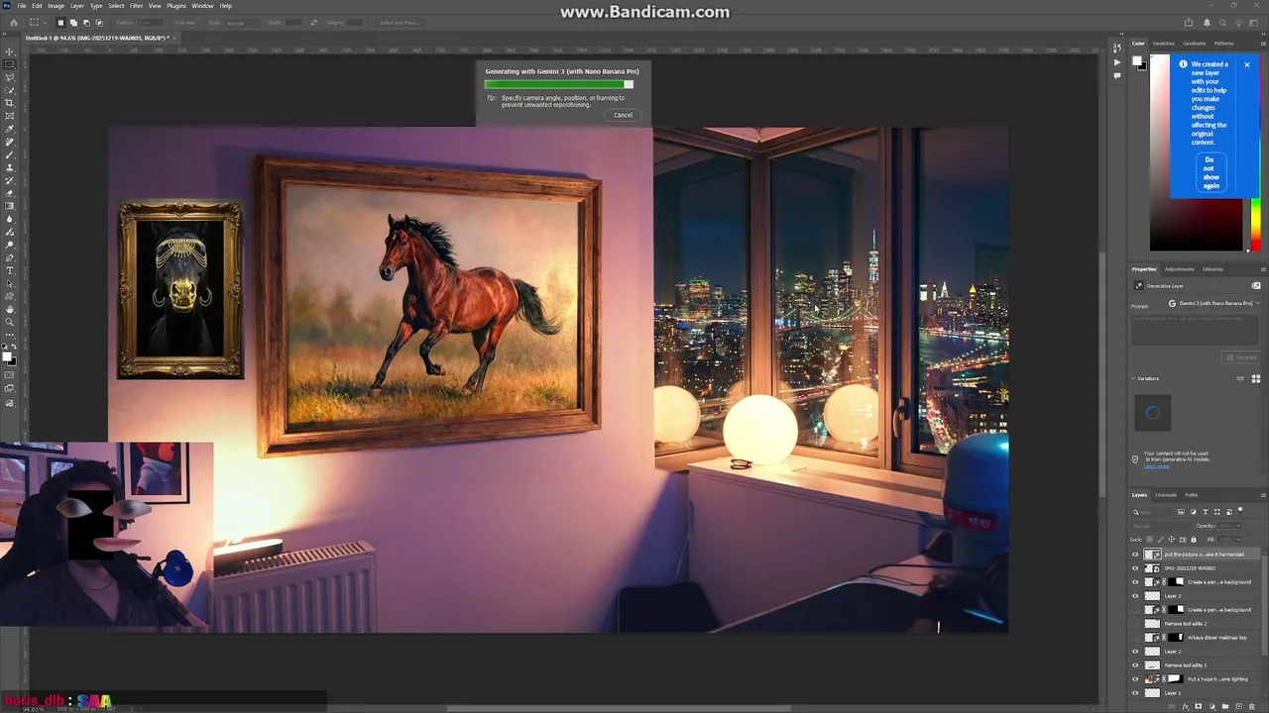The image size is (1269, 713).
Task: Hide the Remove tool edits 1 layer
Action: click(1135, 665)
